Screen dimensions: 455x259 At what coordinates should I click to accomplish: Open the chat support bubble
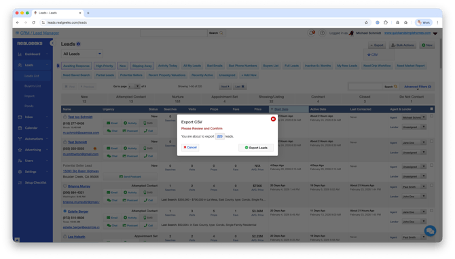[430, 231]
